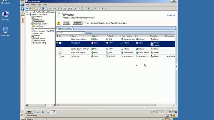The image size is (214, 120).
Task: Click the Up one level folder icon
Action: click(x=35, y=8)
